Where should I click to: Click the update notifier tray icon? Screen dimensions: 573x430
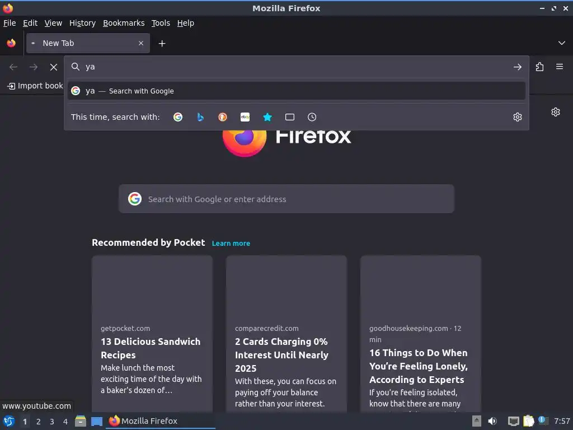tap(542, 420)
